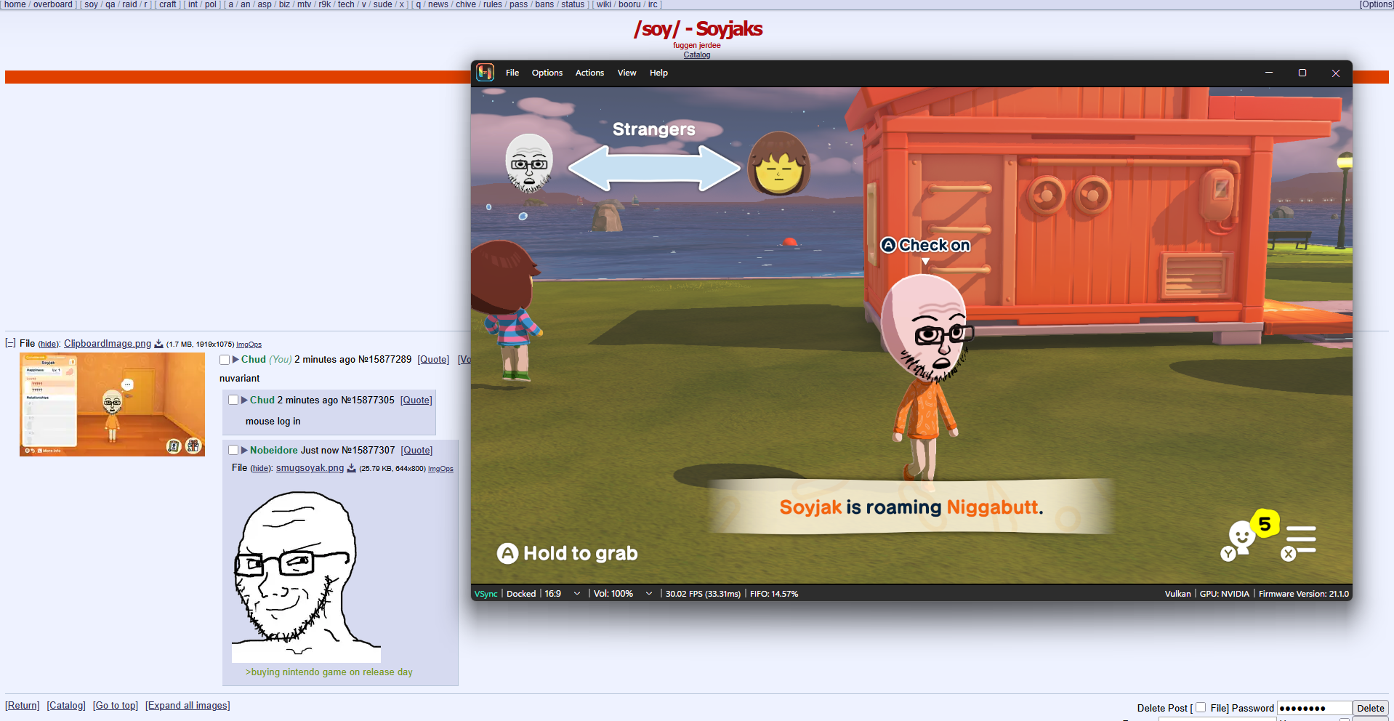1394x721 pixels.
Task: Open the 16:9 aspect ratio dropdown
Action: coord(577,594)
